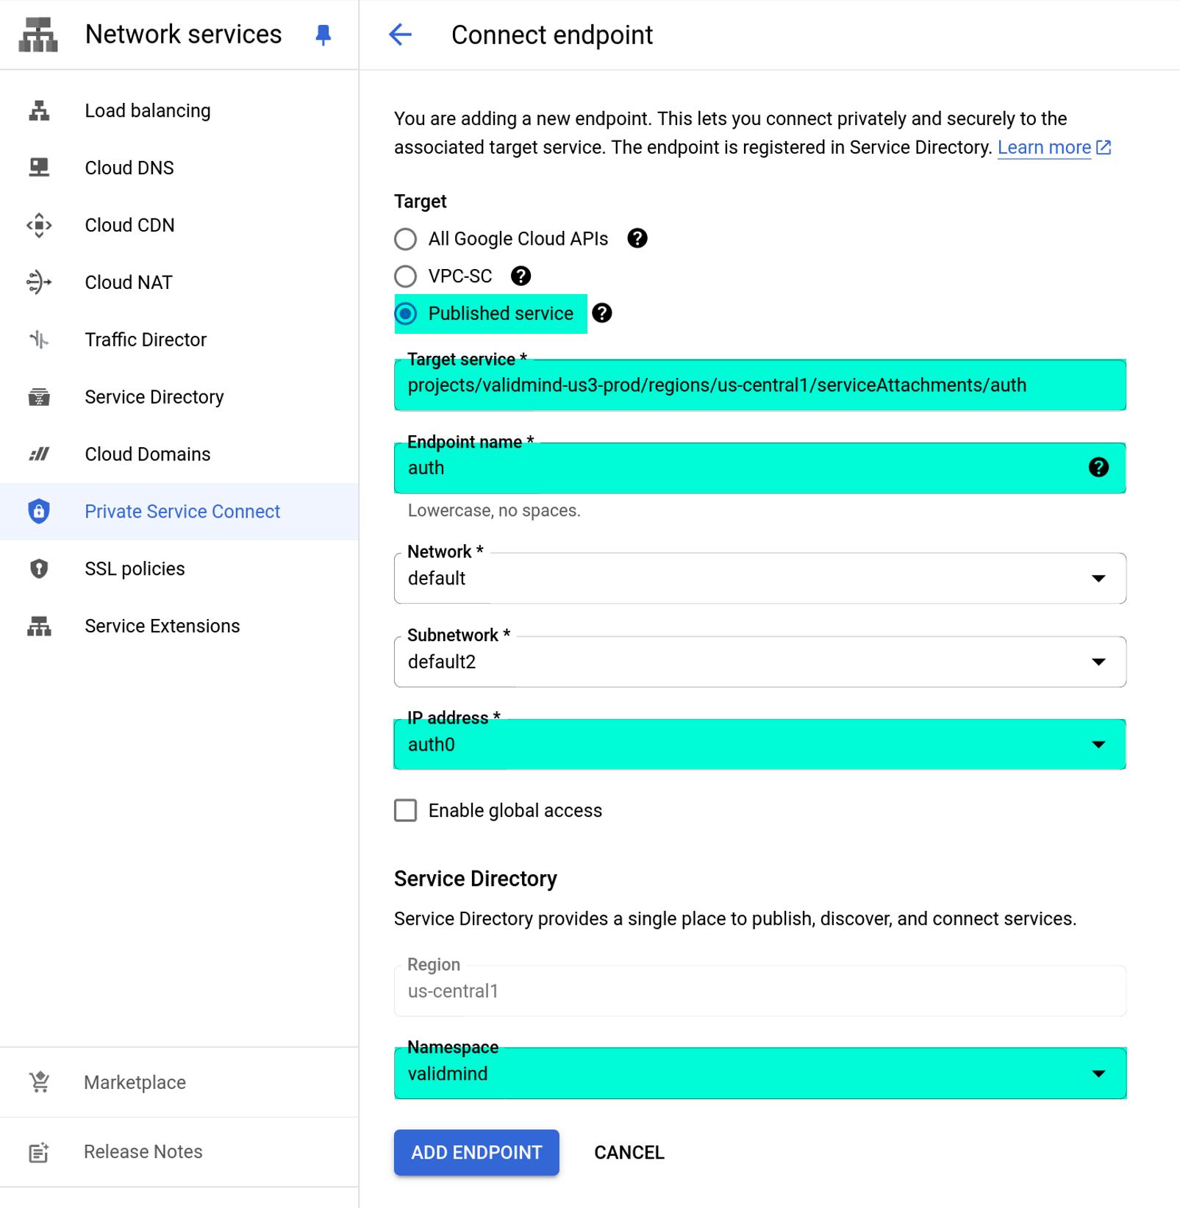Click the Traffic Director sidebar icon

pos(39,340)
